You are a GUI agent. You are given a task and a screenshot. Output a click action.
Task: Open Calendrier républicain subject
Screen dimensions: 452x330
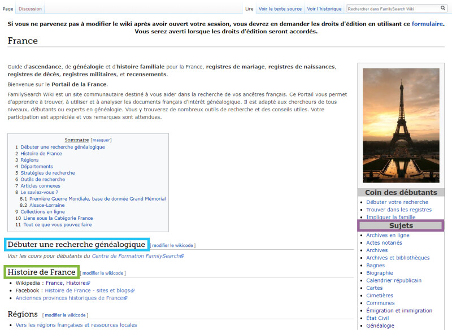pyautogui.click(x=394, y=280)
